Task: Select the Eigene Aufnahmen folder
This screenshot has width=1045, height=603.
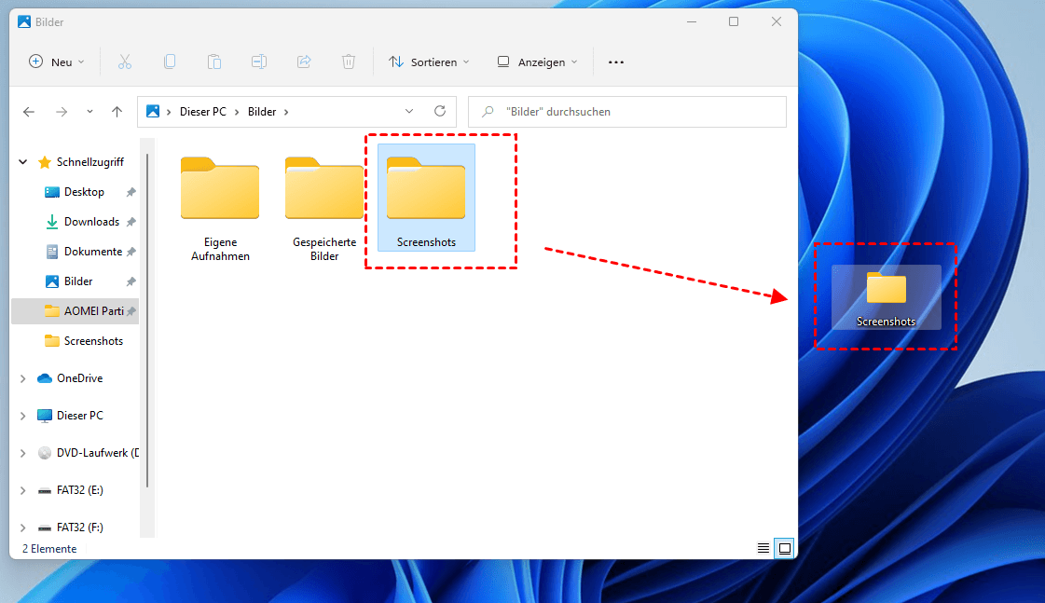Action: [220, 209]
